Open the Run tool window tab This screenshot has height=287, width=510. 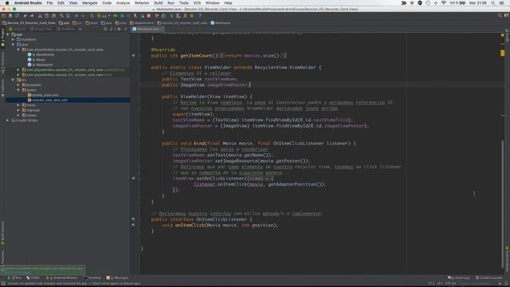(x=14, y=278)
